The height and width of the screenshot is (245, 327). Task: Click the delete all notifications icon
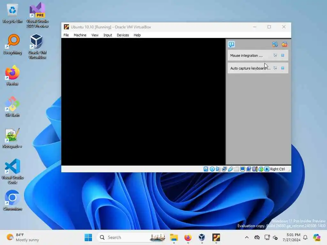point(285,44)
